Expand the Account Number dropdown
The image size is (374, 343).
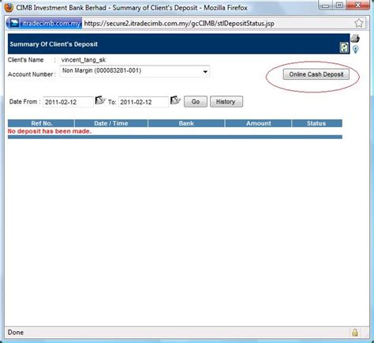205,72
